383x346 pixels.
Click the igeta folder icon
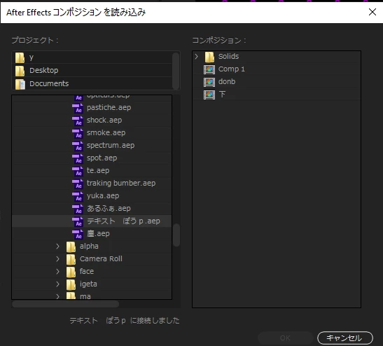tap(71, 284)
